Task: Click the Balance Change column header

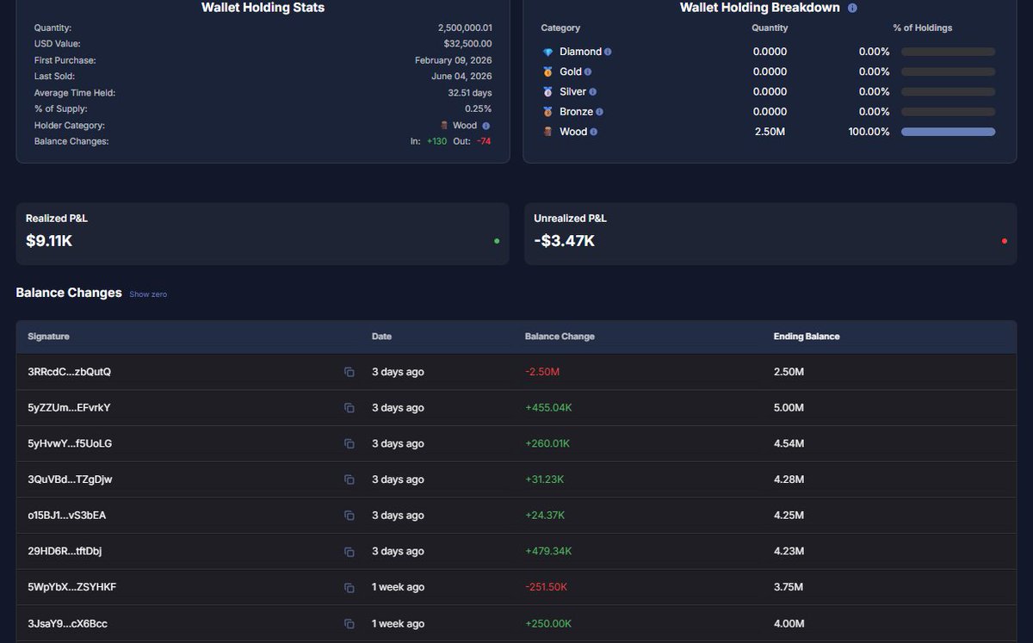Action: pos(560,337)
